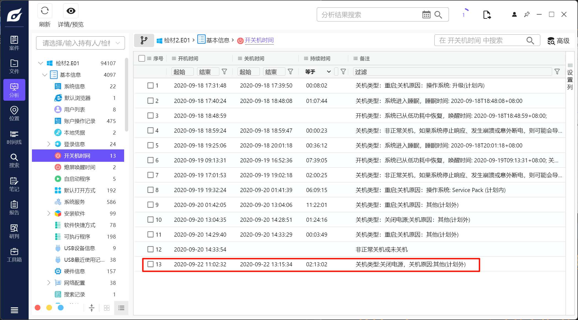Tick the checkbox for row 1
Screen dimensions: 578x320
(x=150, y=86)
